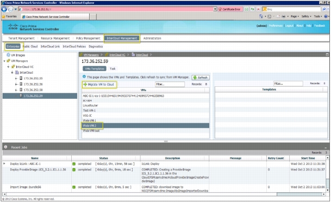Viewport: 331px width, 203px height.
Task: Click the Print icon in command bar
Action: (284, 16)
